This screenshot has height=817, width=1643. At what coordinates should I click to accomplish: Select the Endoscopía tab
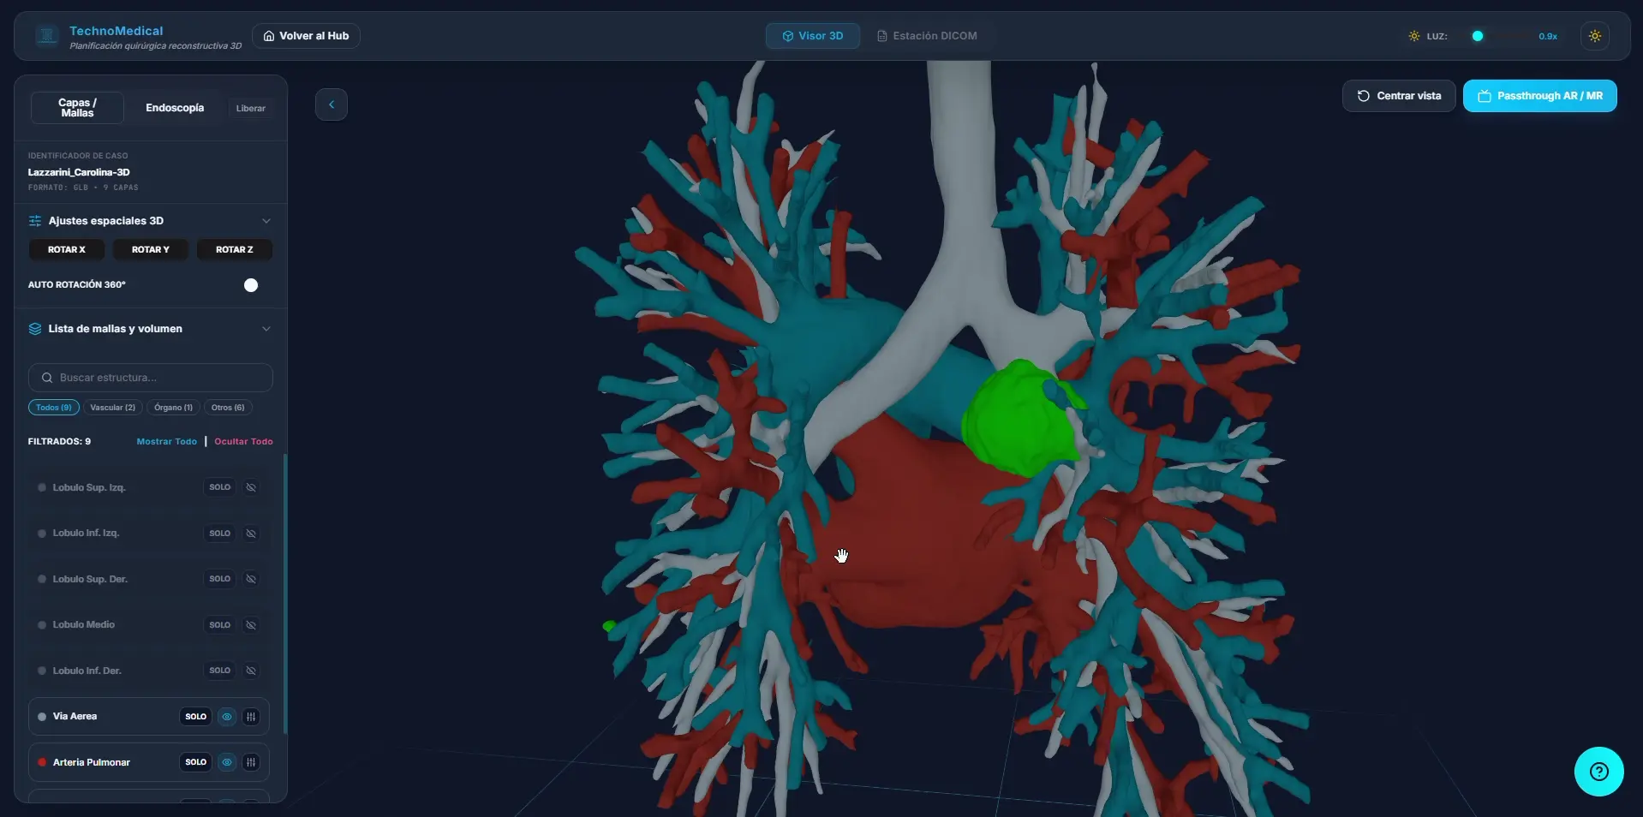[175, 108]
